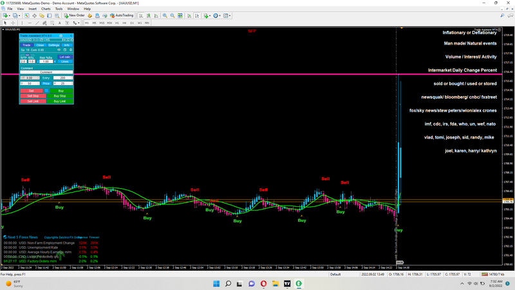Tile windows with the grid icon

tap(180, 15)
